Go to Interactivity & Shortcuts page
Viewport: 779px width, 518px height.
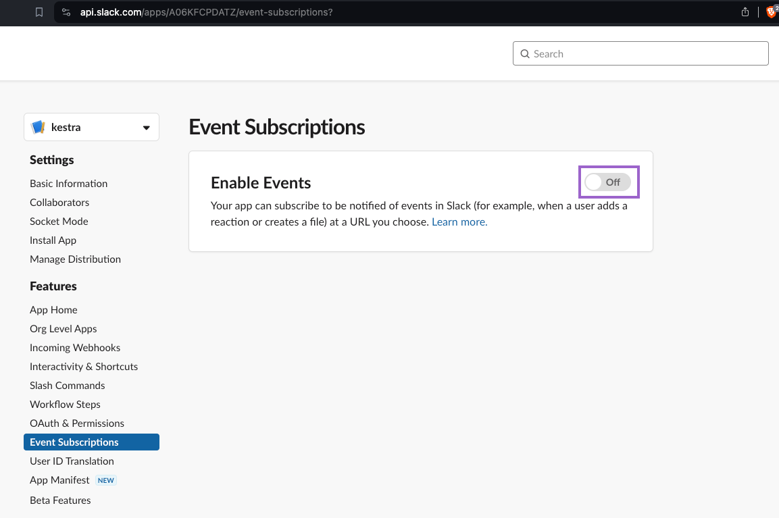[84, 367]
